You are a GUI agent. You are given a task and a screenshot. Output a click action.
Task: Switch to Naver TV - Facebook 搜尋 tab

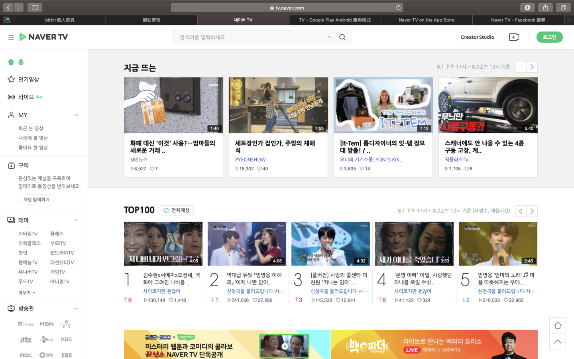518,20
